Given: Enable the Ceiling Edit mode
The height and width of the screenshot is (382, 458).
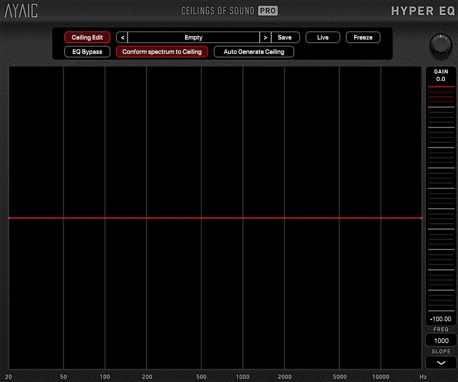Looking at the screenshot, I should pos(87,37).
